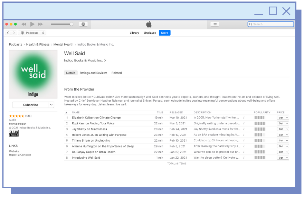Screen dimensions: 304x198
Task: Go back with the left chevron
Action: click(x=8, y=33)
